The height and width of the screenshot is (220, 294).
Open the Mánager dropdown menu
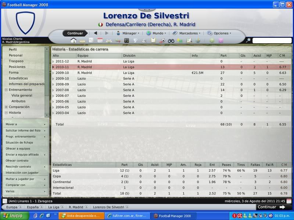click(128, 33)
